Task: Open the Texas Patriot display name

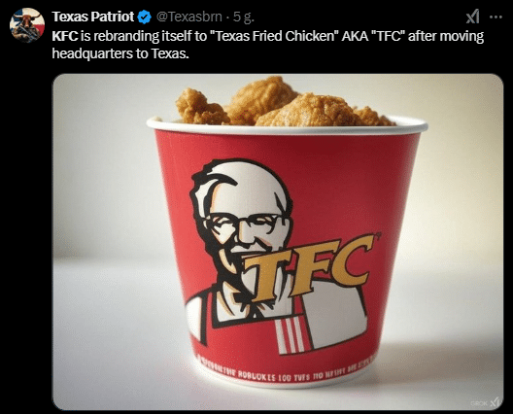Action: tap(93, 17)
